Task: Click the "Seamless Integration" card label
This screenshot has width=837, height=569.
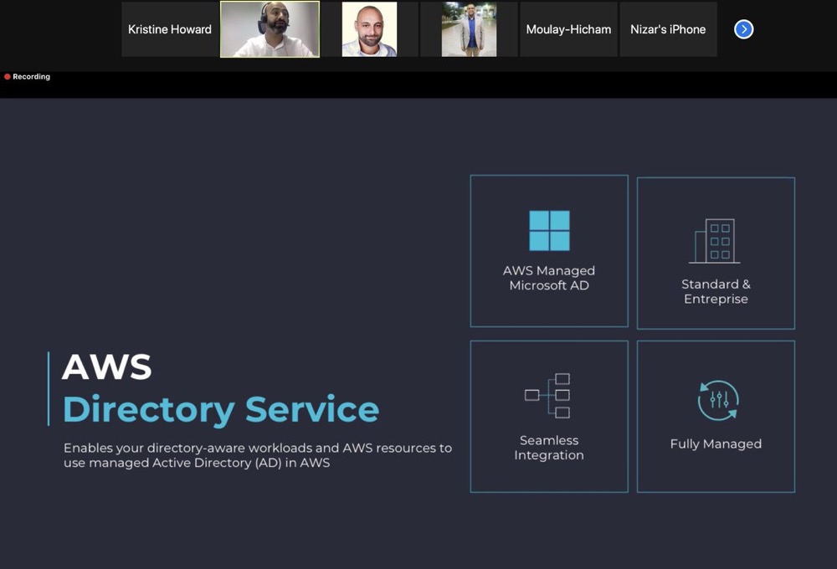Action: pos(549,448)
